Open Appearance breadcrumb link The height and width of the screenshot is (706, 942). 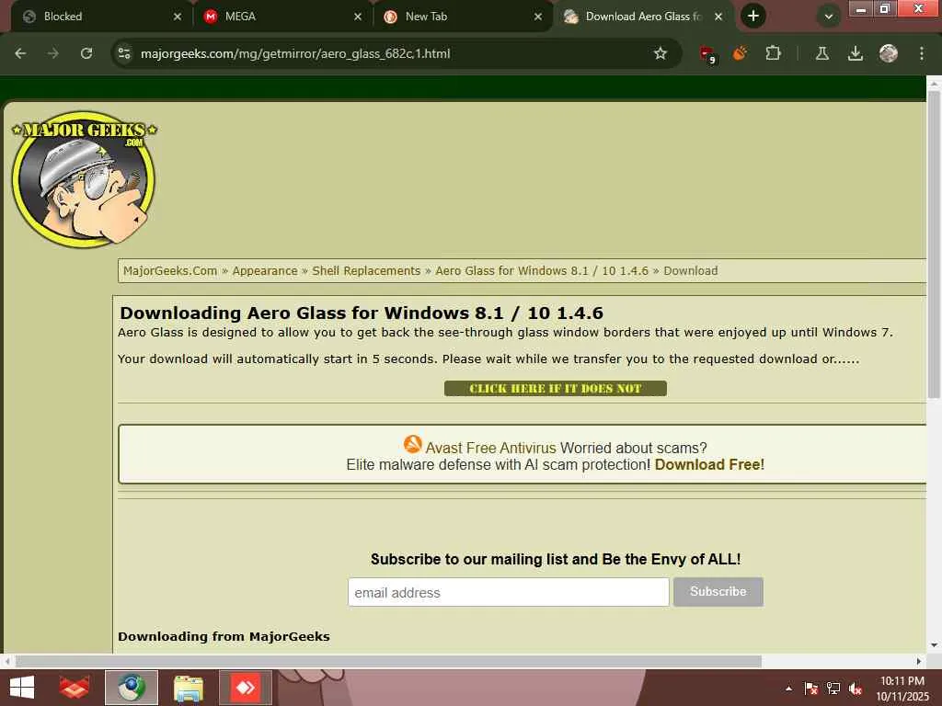[x=265, y=271]
